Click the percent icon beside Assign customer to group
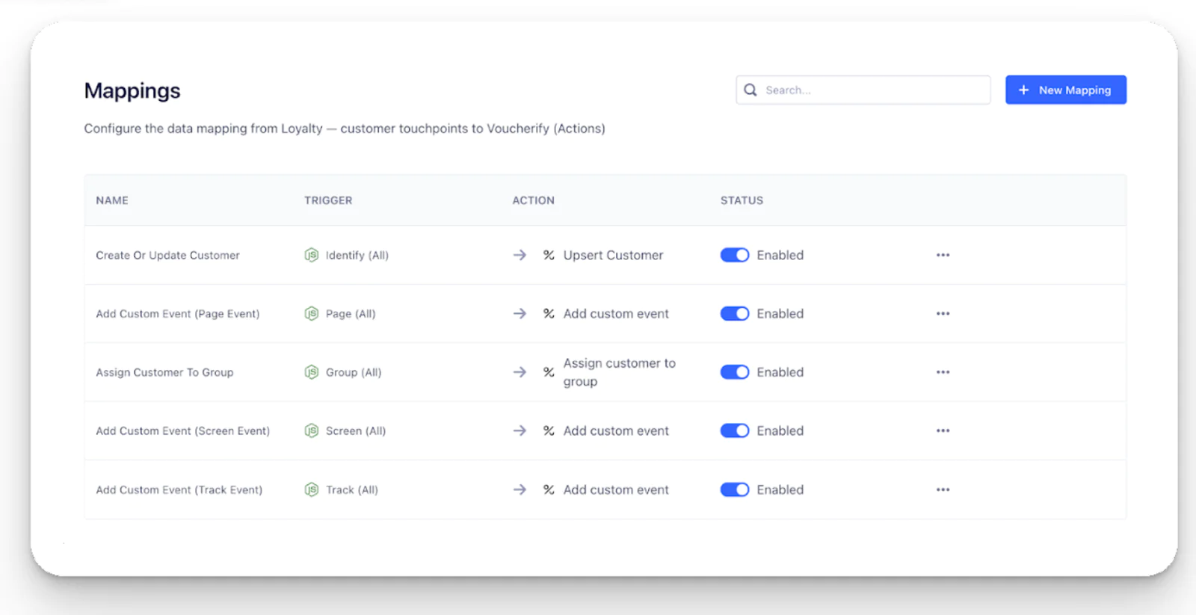 click(549, 372)
